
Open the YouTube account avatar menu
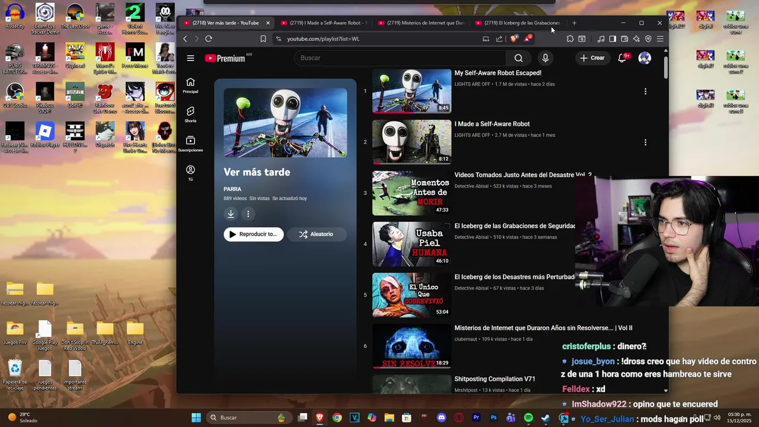(645, 58)
